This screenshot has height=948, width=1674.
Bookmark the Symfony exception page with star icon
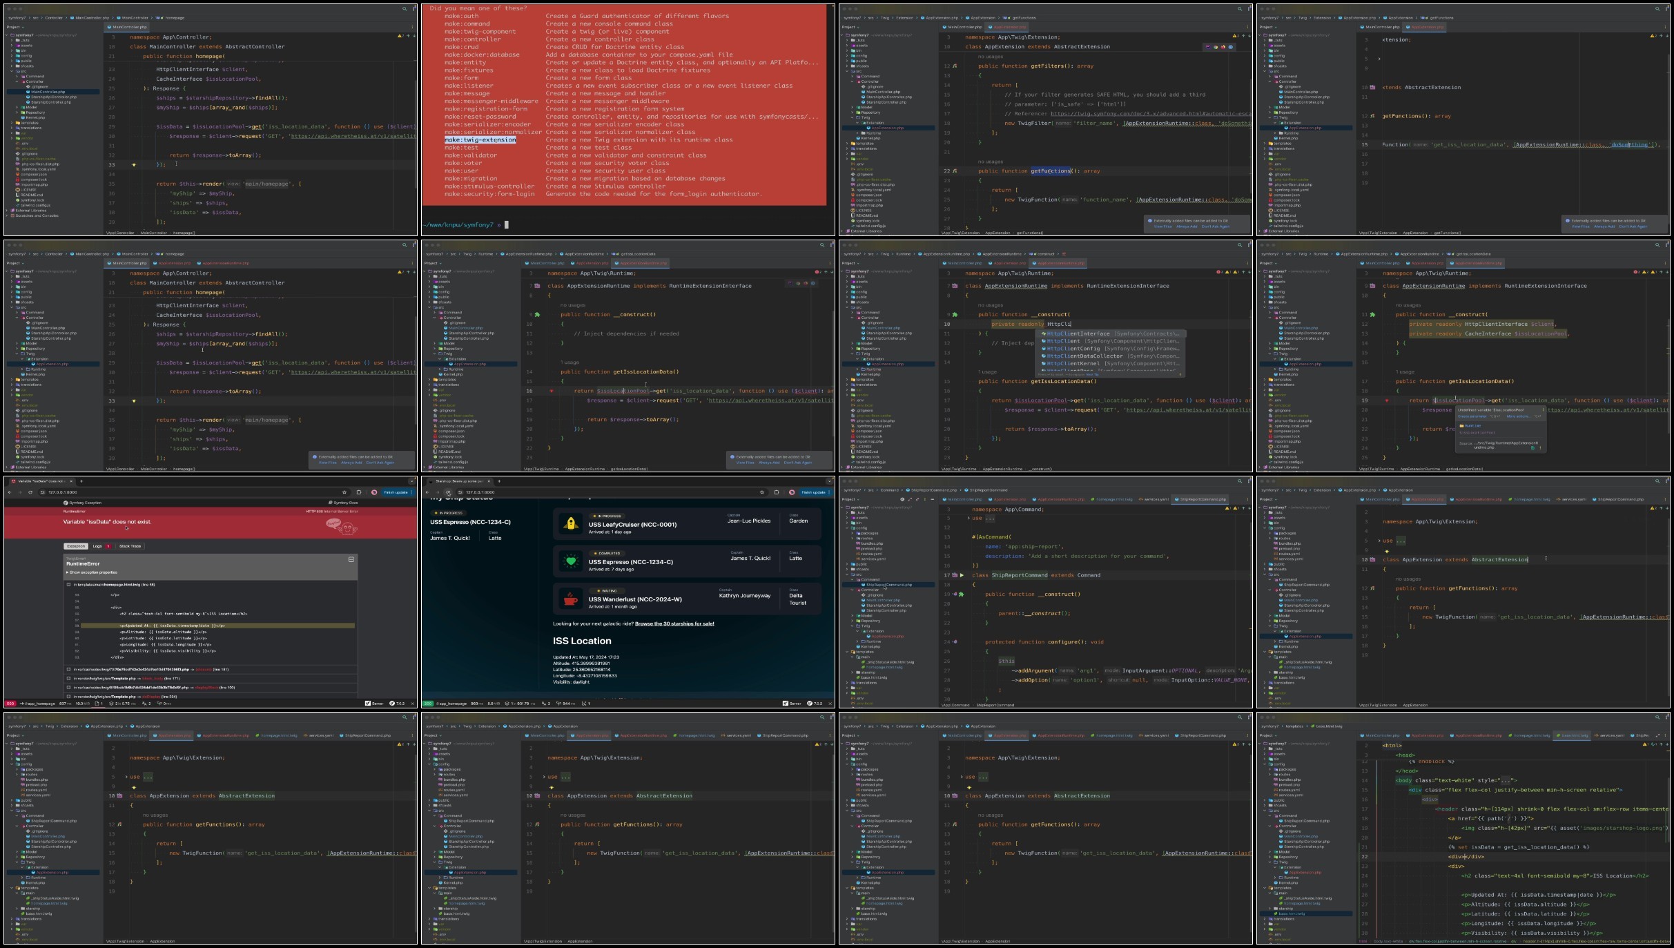pyautogui.click(x=344, y=492)
